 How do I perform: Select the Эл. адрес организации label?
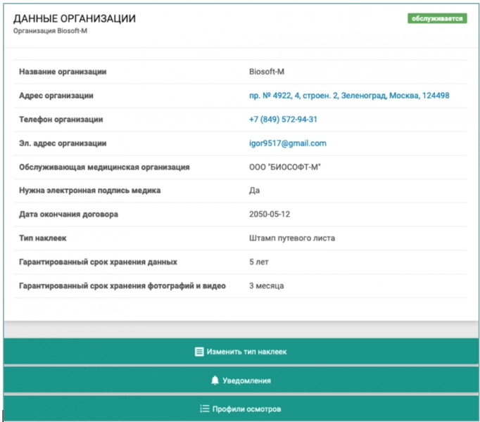63,143
